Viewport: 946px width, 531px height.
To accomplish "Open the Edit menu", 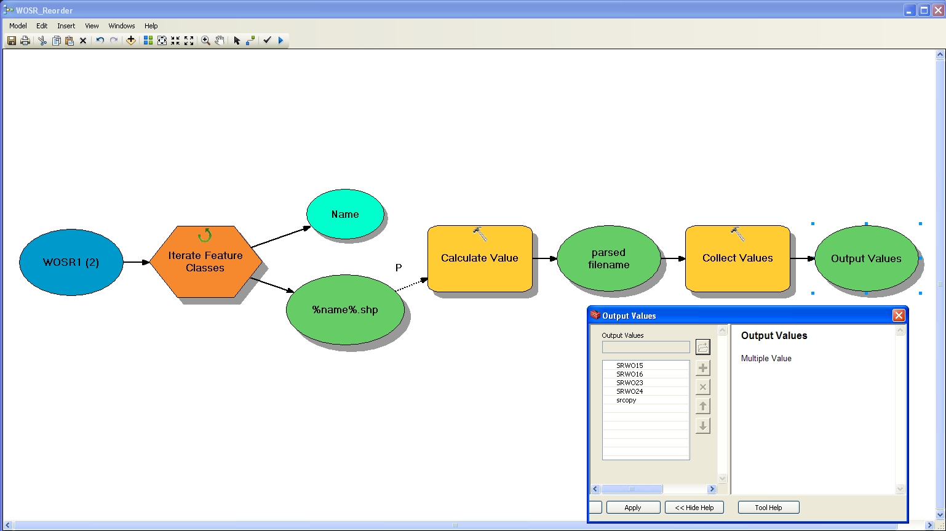I will [42, 26].
